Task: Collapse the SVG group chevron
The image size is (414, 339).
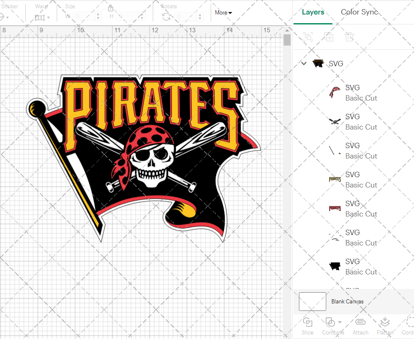Action: (x=304, y=63)
